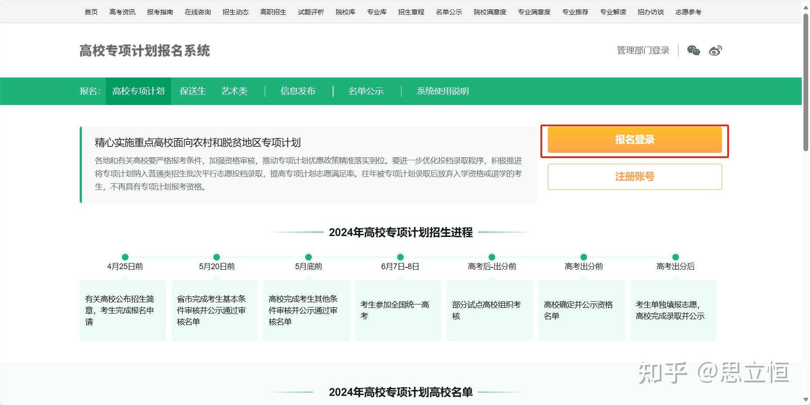Open 专业推荐 top link

575,12
